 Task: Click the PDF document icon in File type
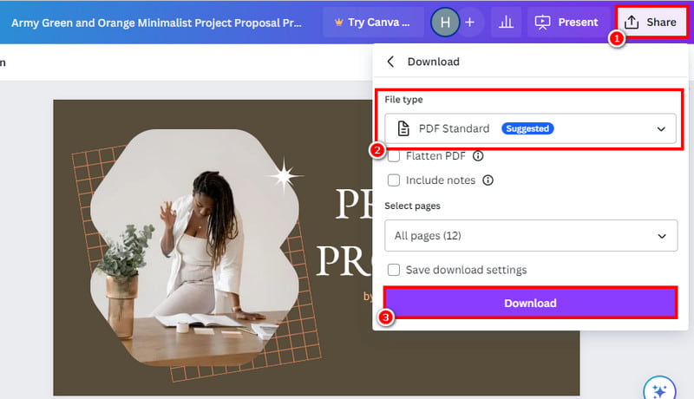coord(403,128)
